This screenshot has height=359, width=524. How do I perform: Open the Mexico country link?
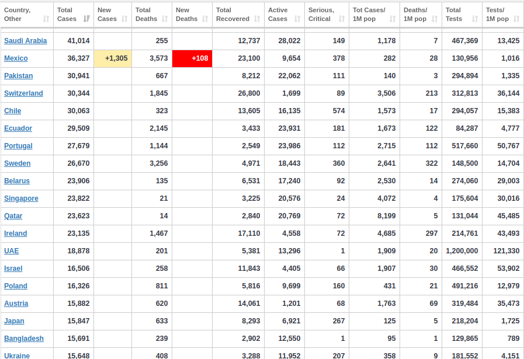pos(16,58)
